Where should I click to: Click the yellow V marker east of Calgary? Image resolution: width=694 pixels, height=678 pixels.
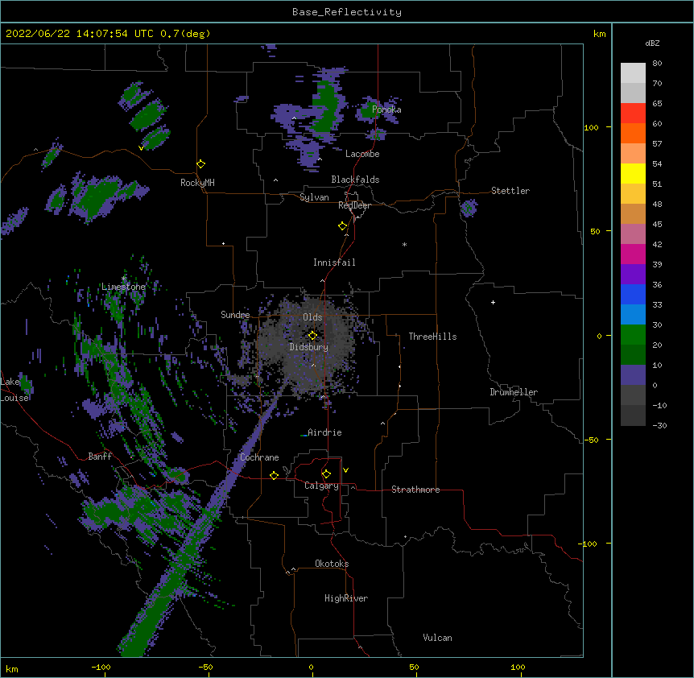coord(345,470)
